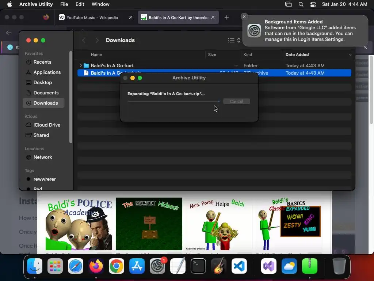Open Shared in Finder sidebar

coord(41,135)
